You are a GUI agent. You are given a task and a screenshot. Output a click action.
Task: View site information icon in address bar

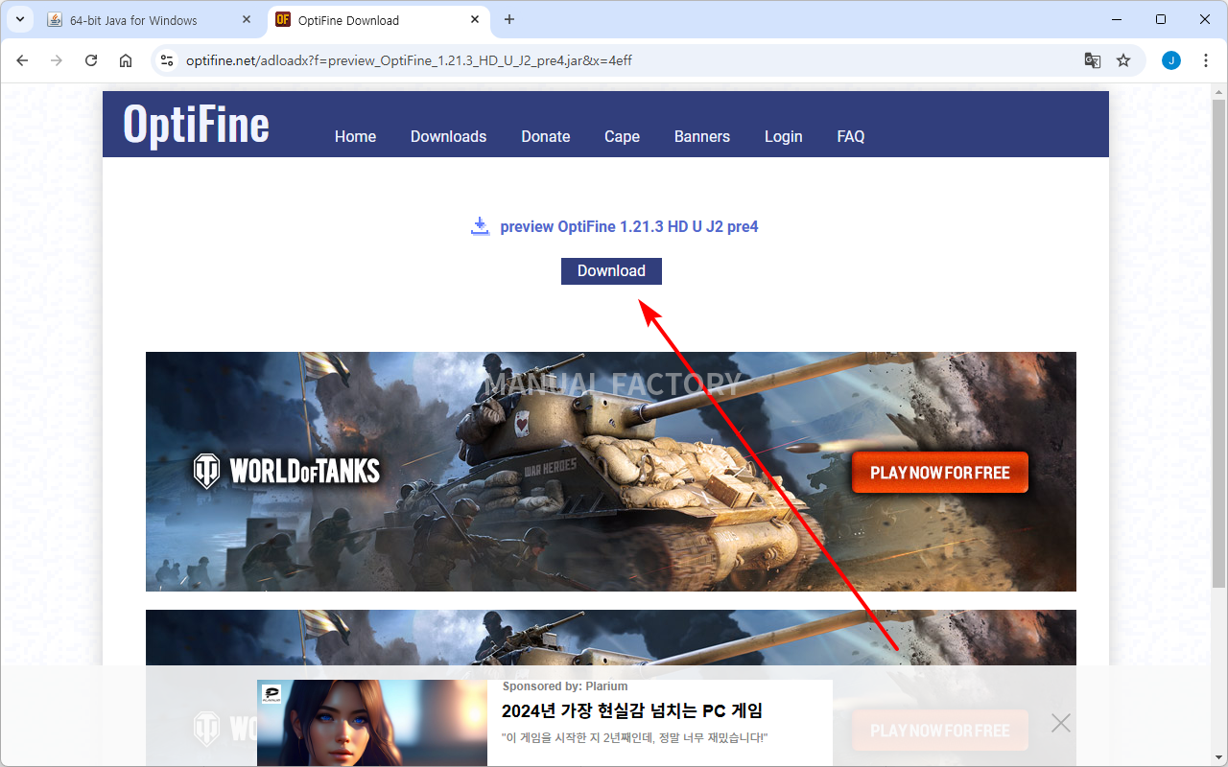167,60
